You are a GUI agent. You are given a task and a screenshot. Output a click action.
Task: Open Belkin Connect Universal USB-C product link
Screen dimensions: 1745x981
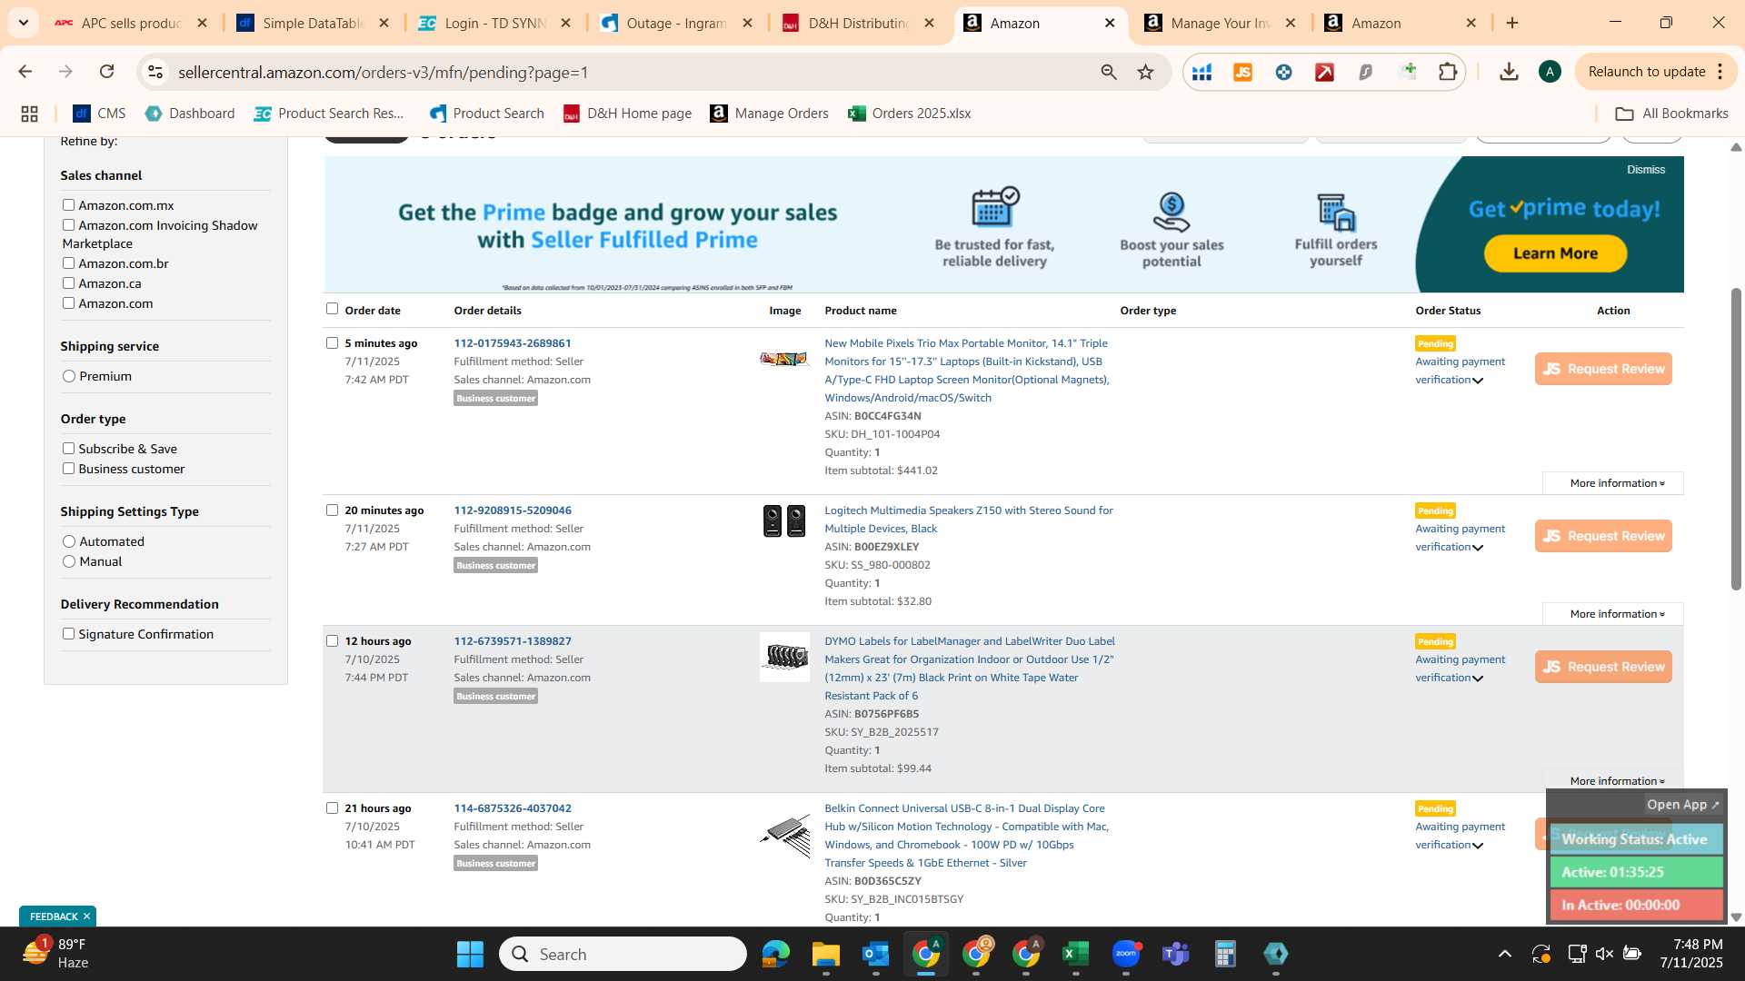(x=966, y=836)
